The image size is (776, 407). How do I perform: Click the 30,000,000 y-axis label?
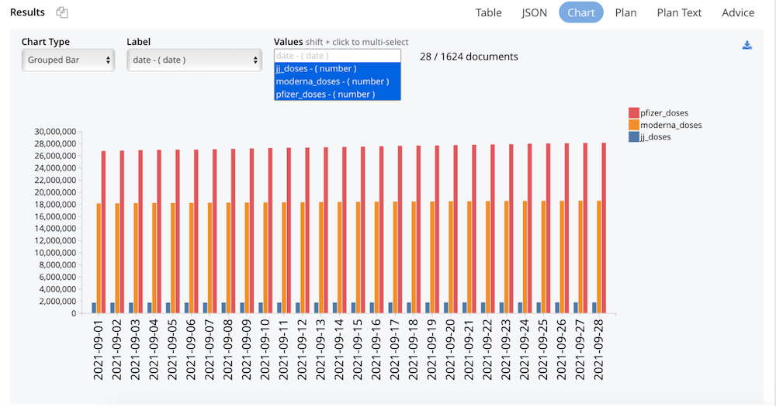[55, 132]
